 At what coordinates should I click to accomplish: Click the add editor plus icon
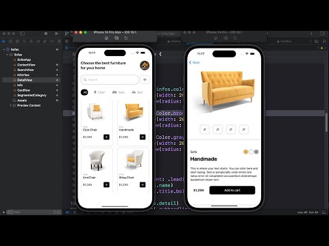pyautogui.click(x=311, y=33)
